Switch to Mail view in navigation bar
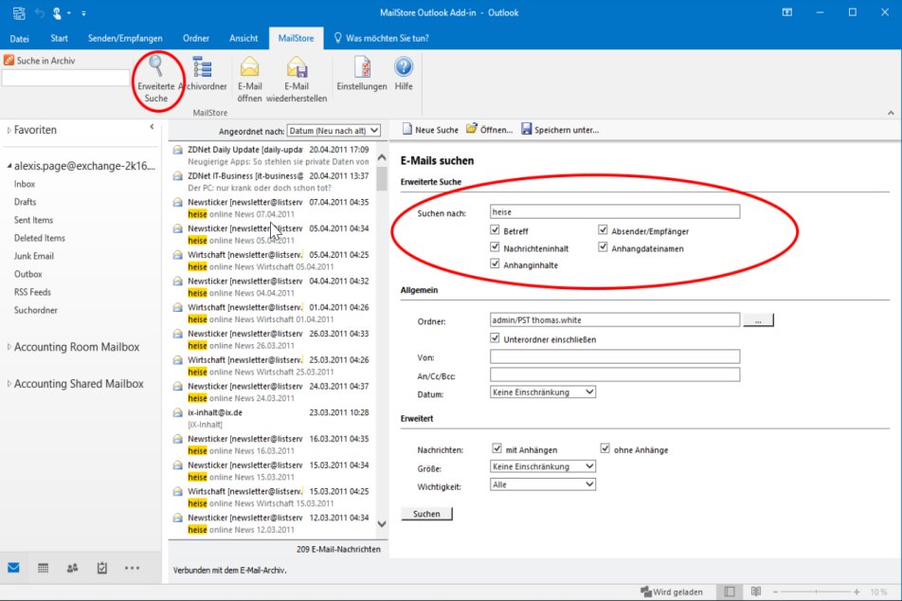This screenshot has width=902, height=601. (14, 568)
